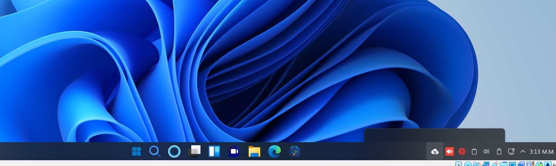Click the red circular arrow tray icon
This screenshot has width=556, height=166.
[462, 151]
